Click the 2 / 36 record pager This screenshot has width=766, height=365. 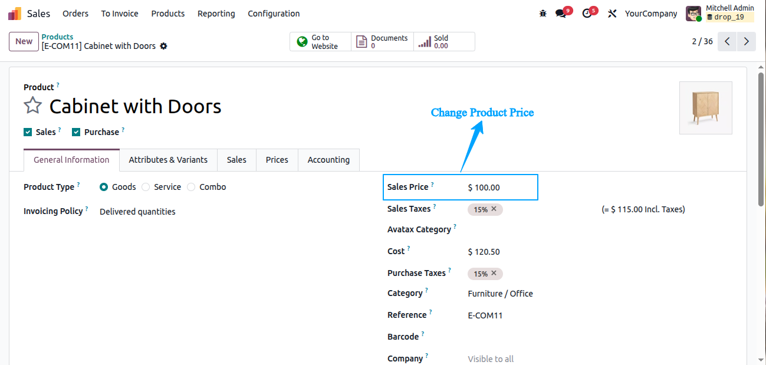[x=702, y=41]
